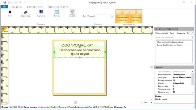Click the Поиск по названию search field
The height and width of the screenshot is (110, 196).
tap(174, 38)
